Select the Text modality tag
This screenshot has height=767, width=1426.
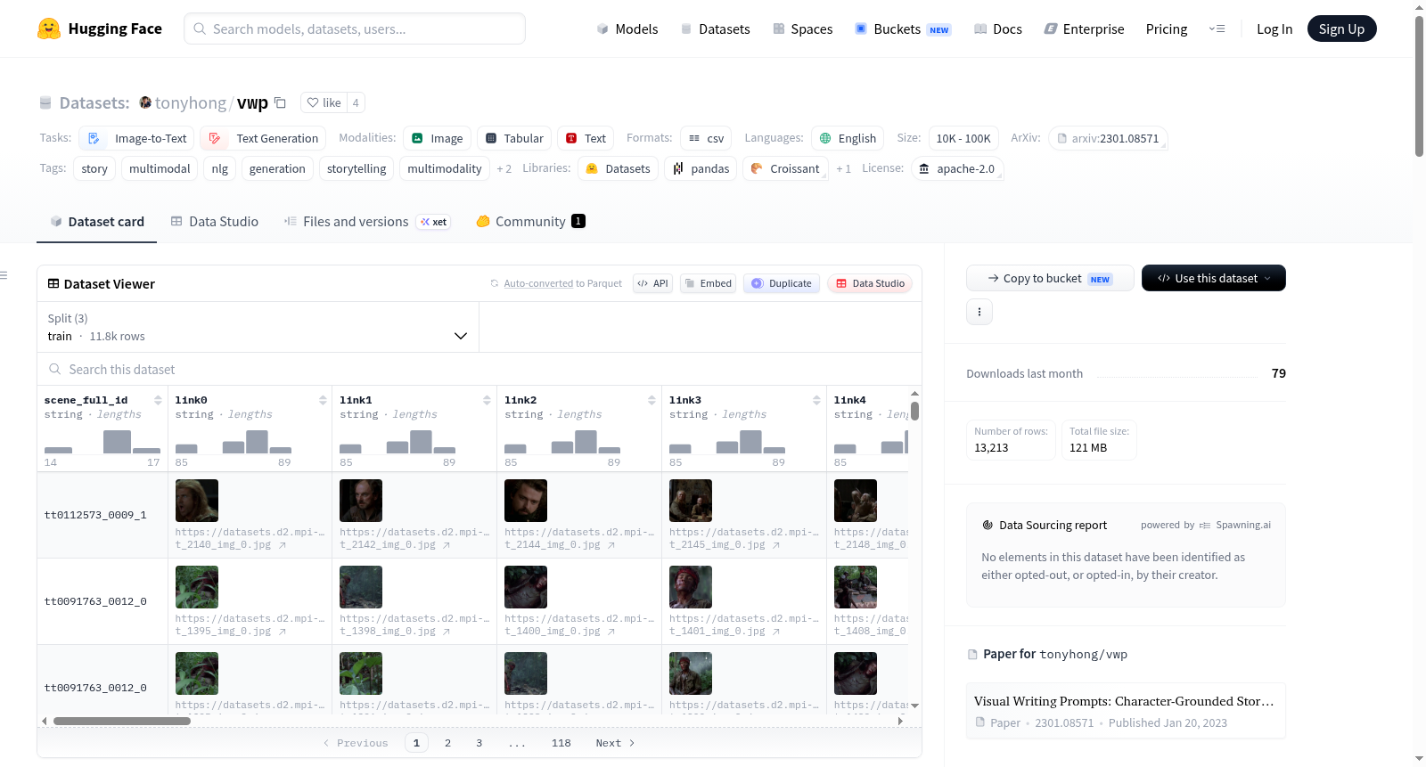point(586,138)
